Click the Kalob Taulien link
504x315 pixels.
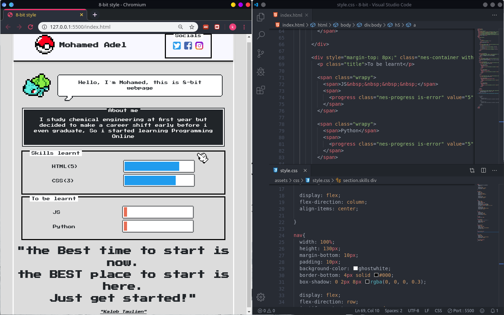(123, 311)
